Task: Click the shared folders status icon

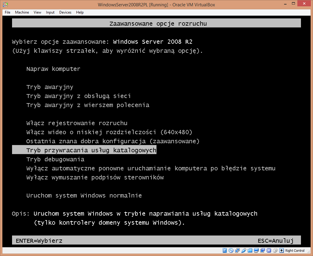Action: click(x=250, y=250)
